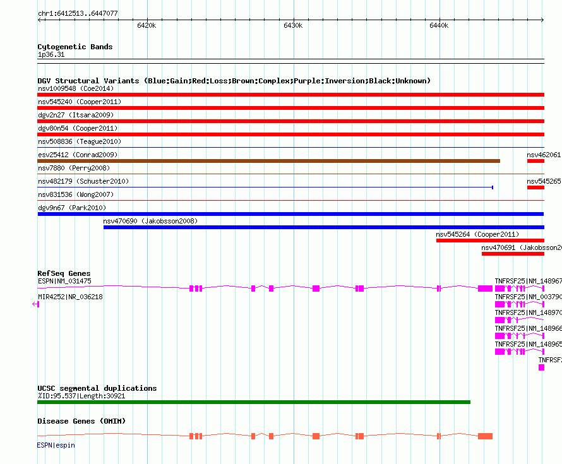Select the TNFRSF25|NM_148966 transcript label
562x464 pixels.
(x=529, y=328)
